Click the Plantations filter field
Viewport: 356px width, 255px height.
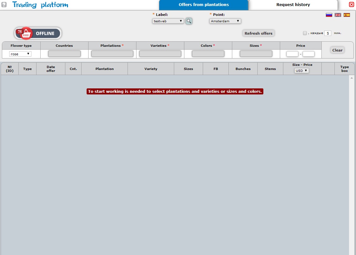[x=112, y=54]
